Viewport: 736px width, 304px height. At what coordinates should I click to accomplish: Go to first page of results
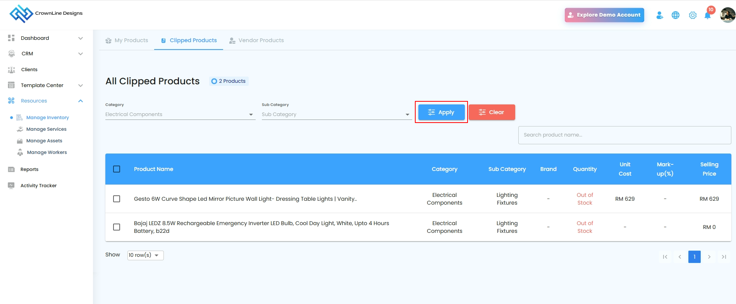(665, 257)
